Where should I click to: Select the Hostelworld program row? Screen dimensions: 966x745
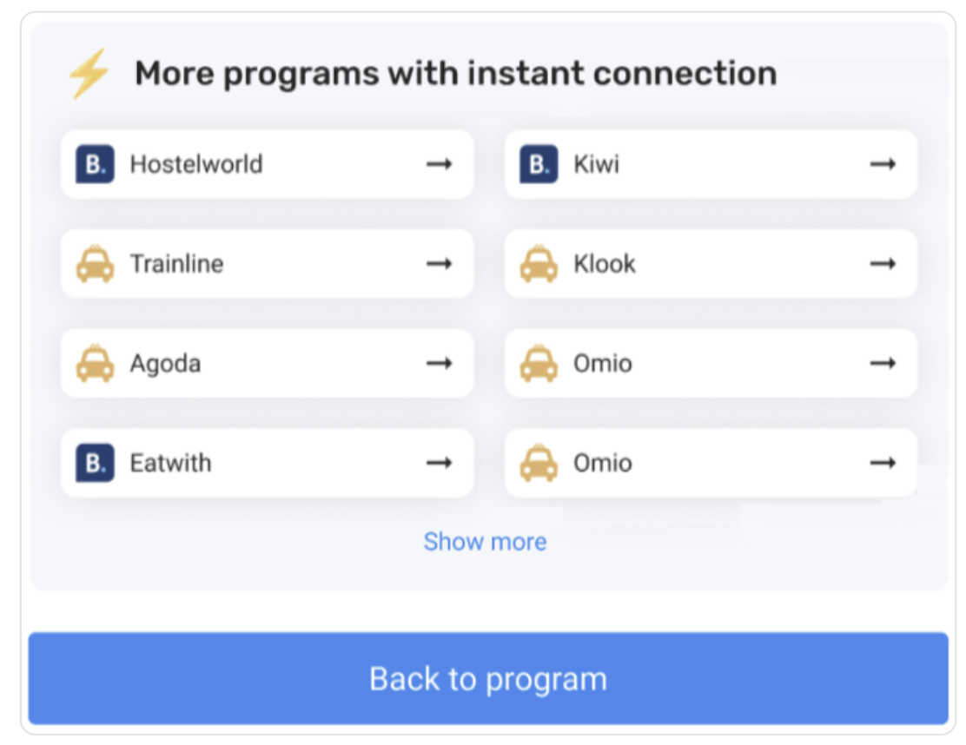point(265,164)
